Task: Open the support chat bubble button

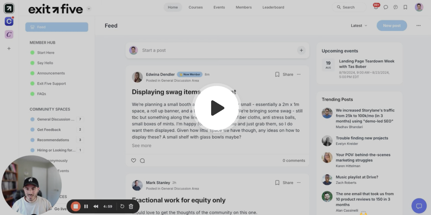Action: 419,206
